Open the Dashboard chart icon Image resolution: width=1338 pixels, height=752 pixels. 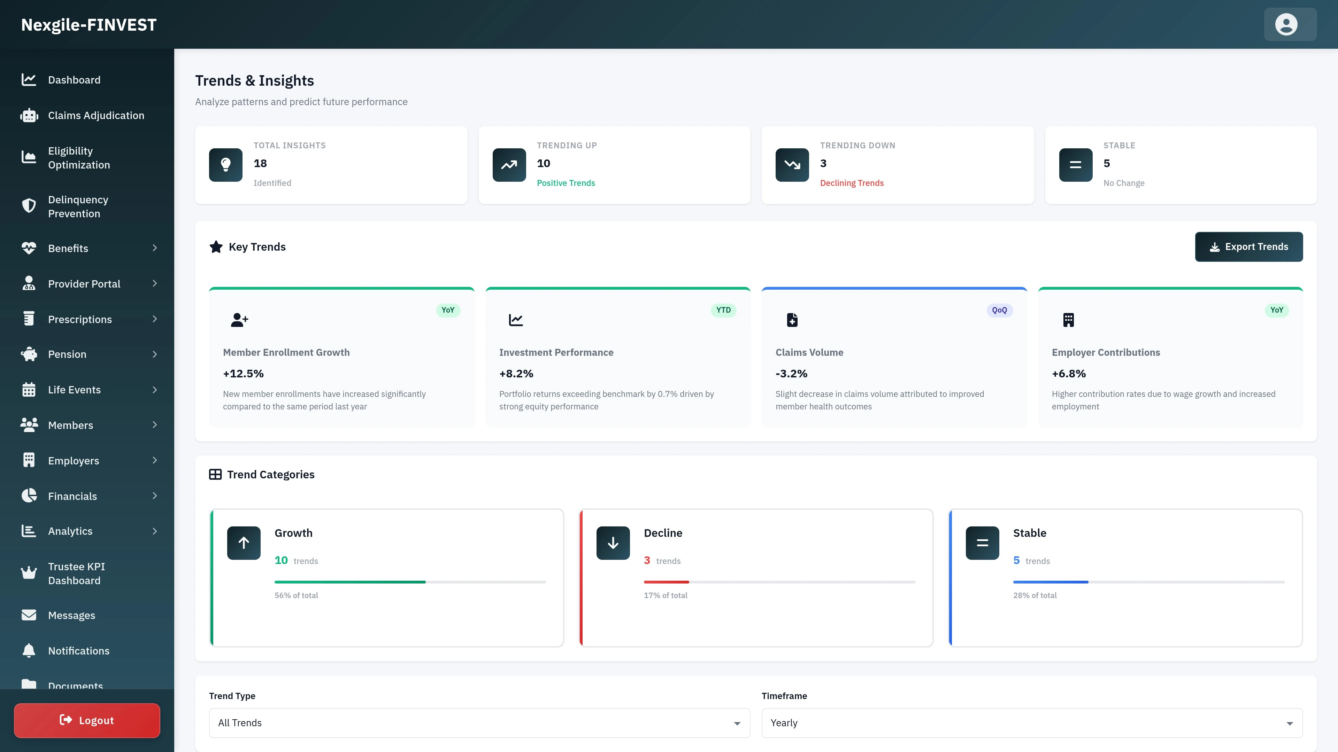point(29,79)
